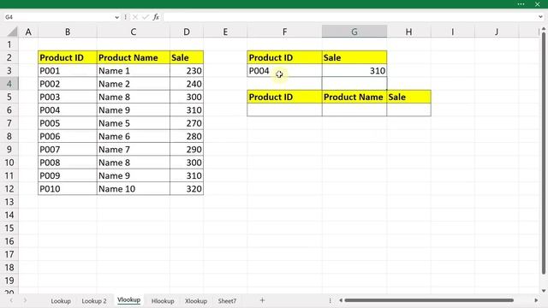548x308 pixels.
Task: Switch to the Lookup 2 sheet tab
Action: click(x=94, y=300)
